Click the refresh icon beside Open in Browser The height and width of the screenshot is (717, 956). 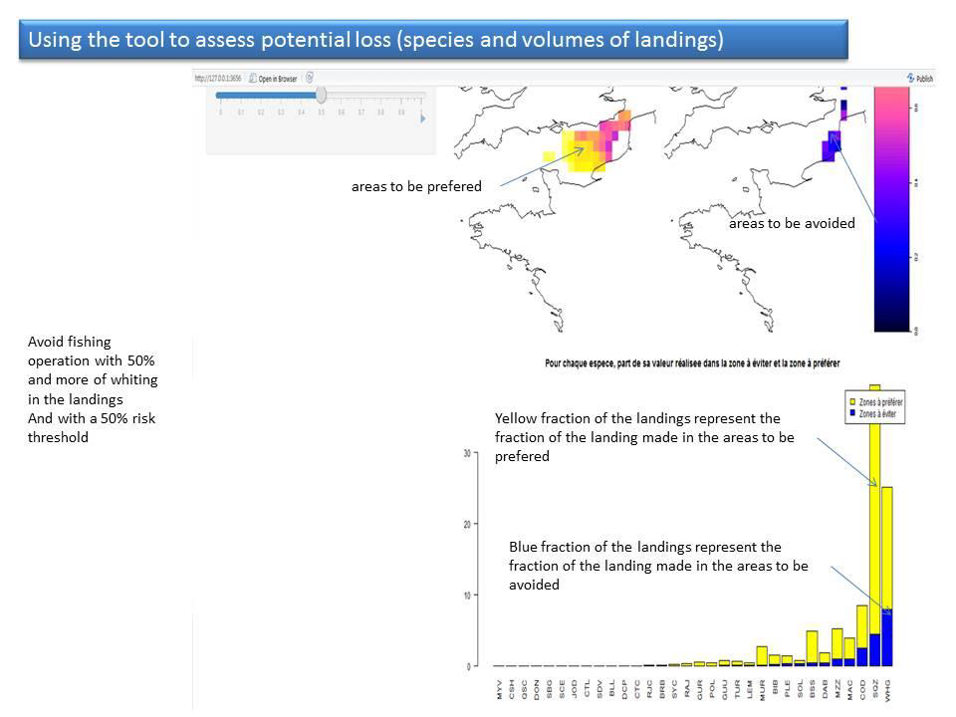310,78
